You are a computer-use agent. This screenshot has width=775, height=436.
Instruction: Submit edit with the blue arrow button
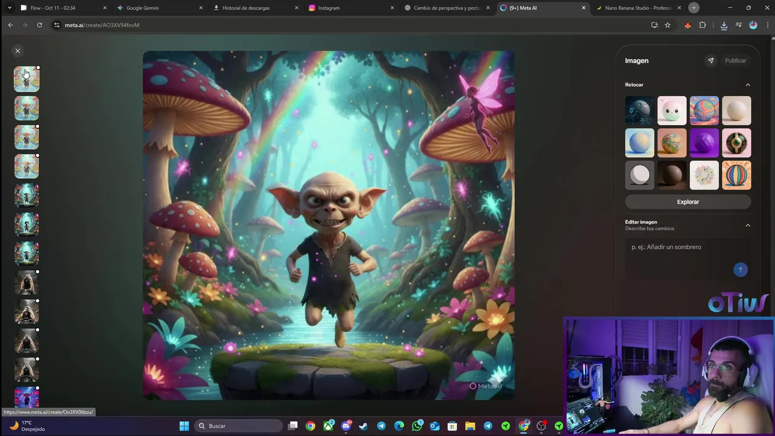740,270
